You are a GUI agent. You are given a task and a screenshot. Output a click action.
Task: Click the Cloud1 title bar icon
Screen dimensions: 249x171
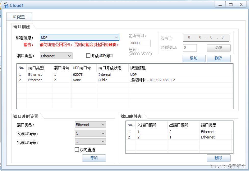click(6, 5)
